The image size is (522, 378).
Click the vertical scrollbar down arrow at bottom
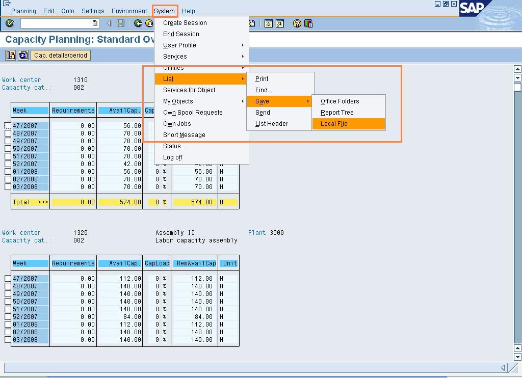coord(517,357)
